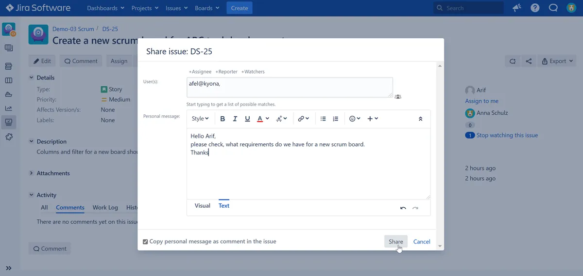583x276 pixels.
Task: Open the feedback megaphone icon
Action: (x=517, y=8)
